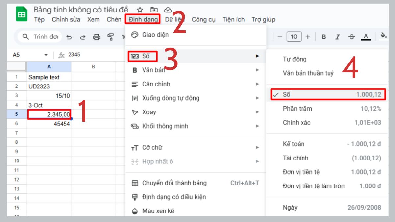This screenshot has height=222, width=395.
Task: Click the Undo icon
Action: click(69, 37)
